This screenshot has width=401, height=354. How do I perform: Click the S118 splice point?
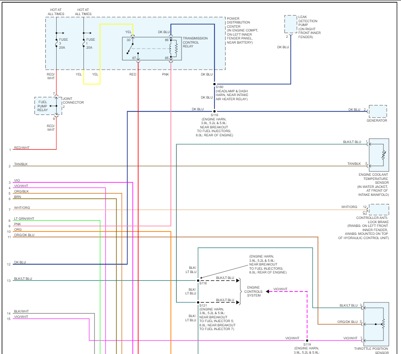pos(198,281)
